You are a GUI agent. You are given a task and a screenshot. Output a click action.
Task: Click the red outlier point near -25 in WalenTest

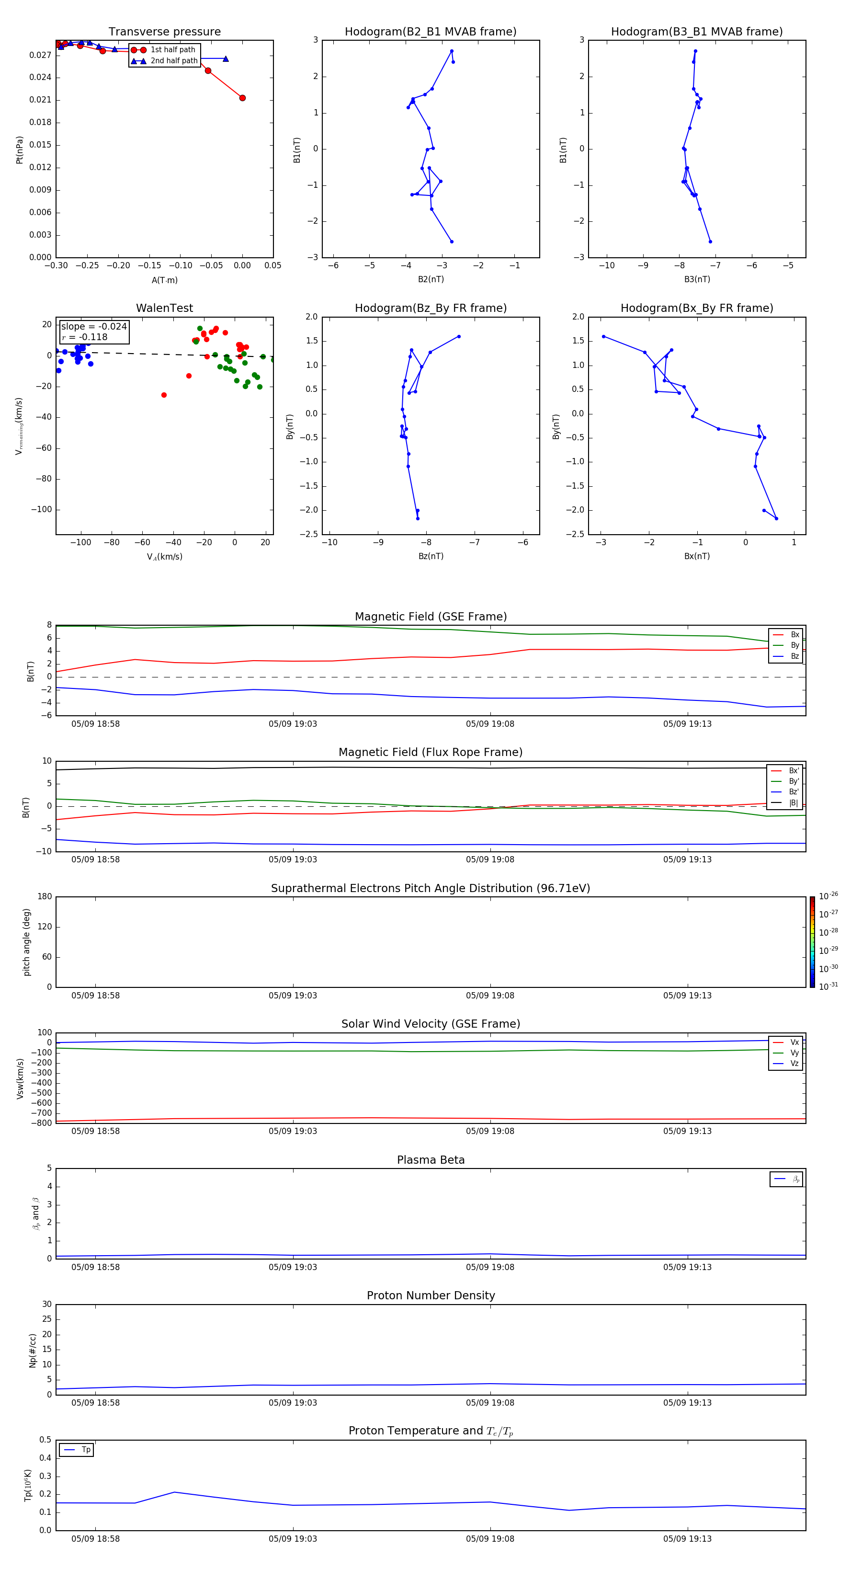click(x=164, y=395)
